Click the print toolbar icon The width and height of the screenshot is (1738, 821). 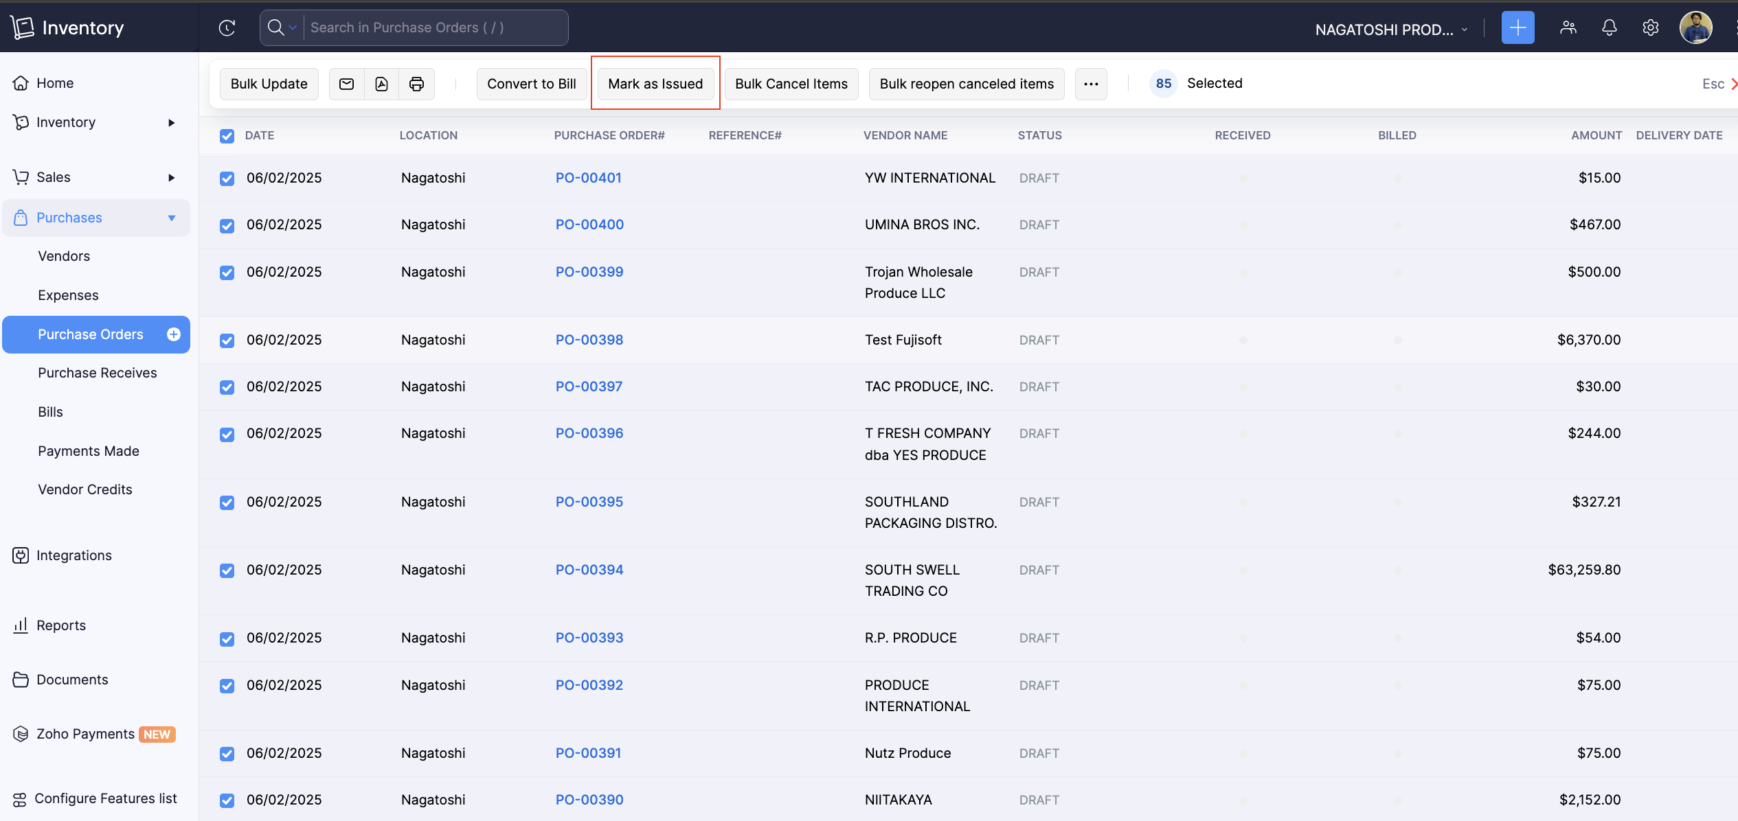click(x=417, y=84)
